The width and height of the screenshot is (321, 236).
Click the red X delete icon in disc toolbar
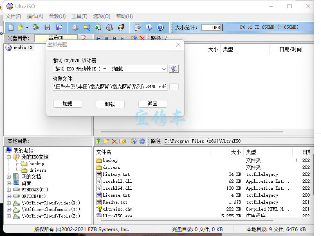pos(142,38)
